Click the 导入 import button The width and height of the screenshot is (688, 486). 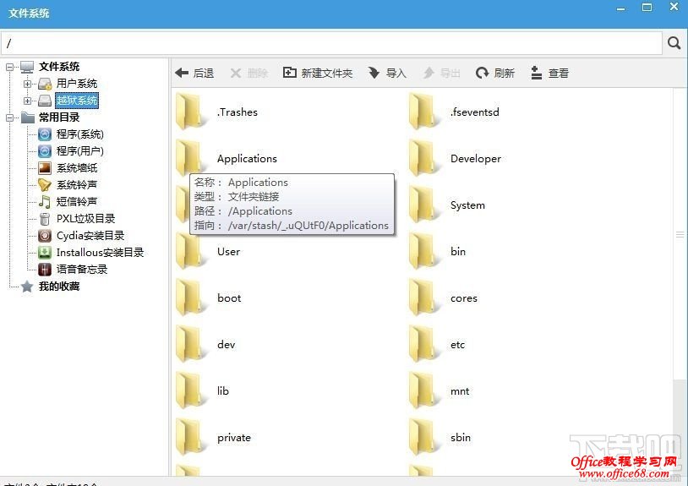click(387, 74)
